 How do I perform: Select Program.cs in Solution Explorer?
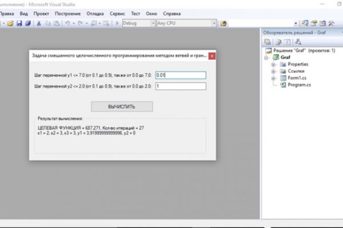[x=299, y=85]
